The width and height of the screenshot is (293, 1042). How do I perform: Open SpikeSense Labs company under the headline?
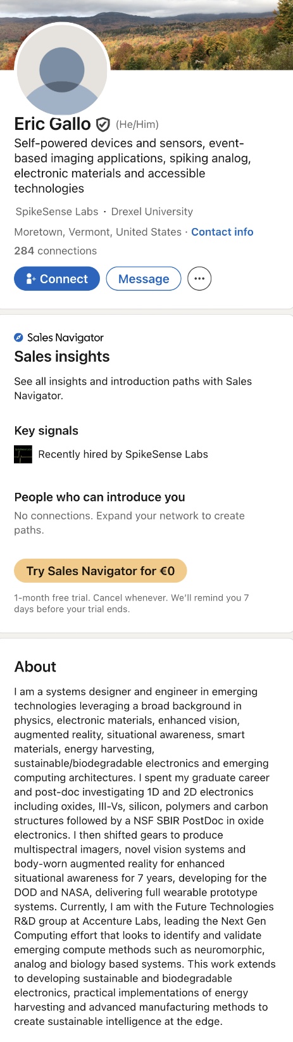[x=57, y=212]
